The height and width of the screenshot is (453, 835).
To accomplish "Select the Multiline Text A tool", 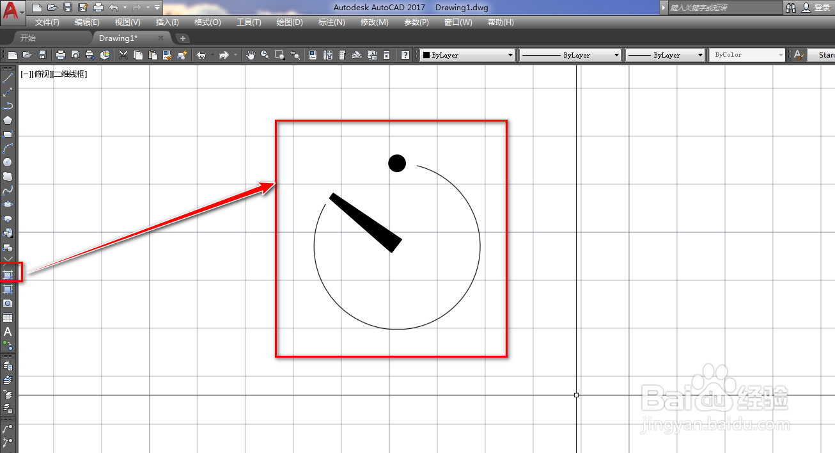I will (x=8, y=331).
